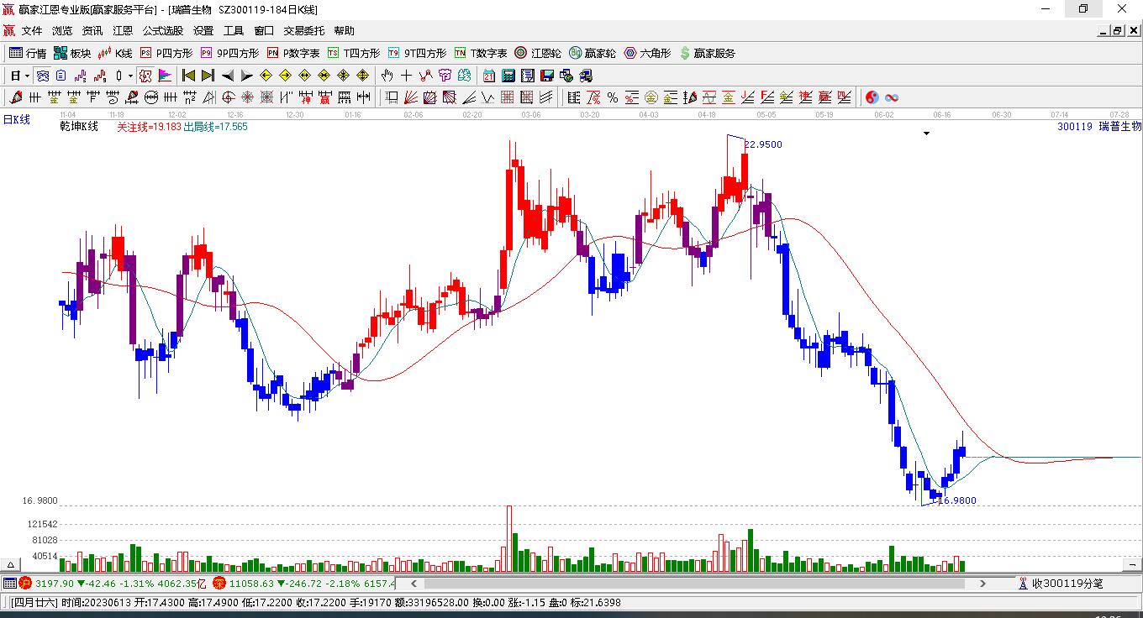Click the infinity loop icon
Screen dimensions: 1143x618
(x=892, y=97)
